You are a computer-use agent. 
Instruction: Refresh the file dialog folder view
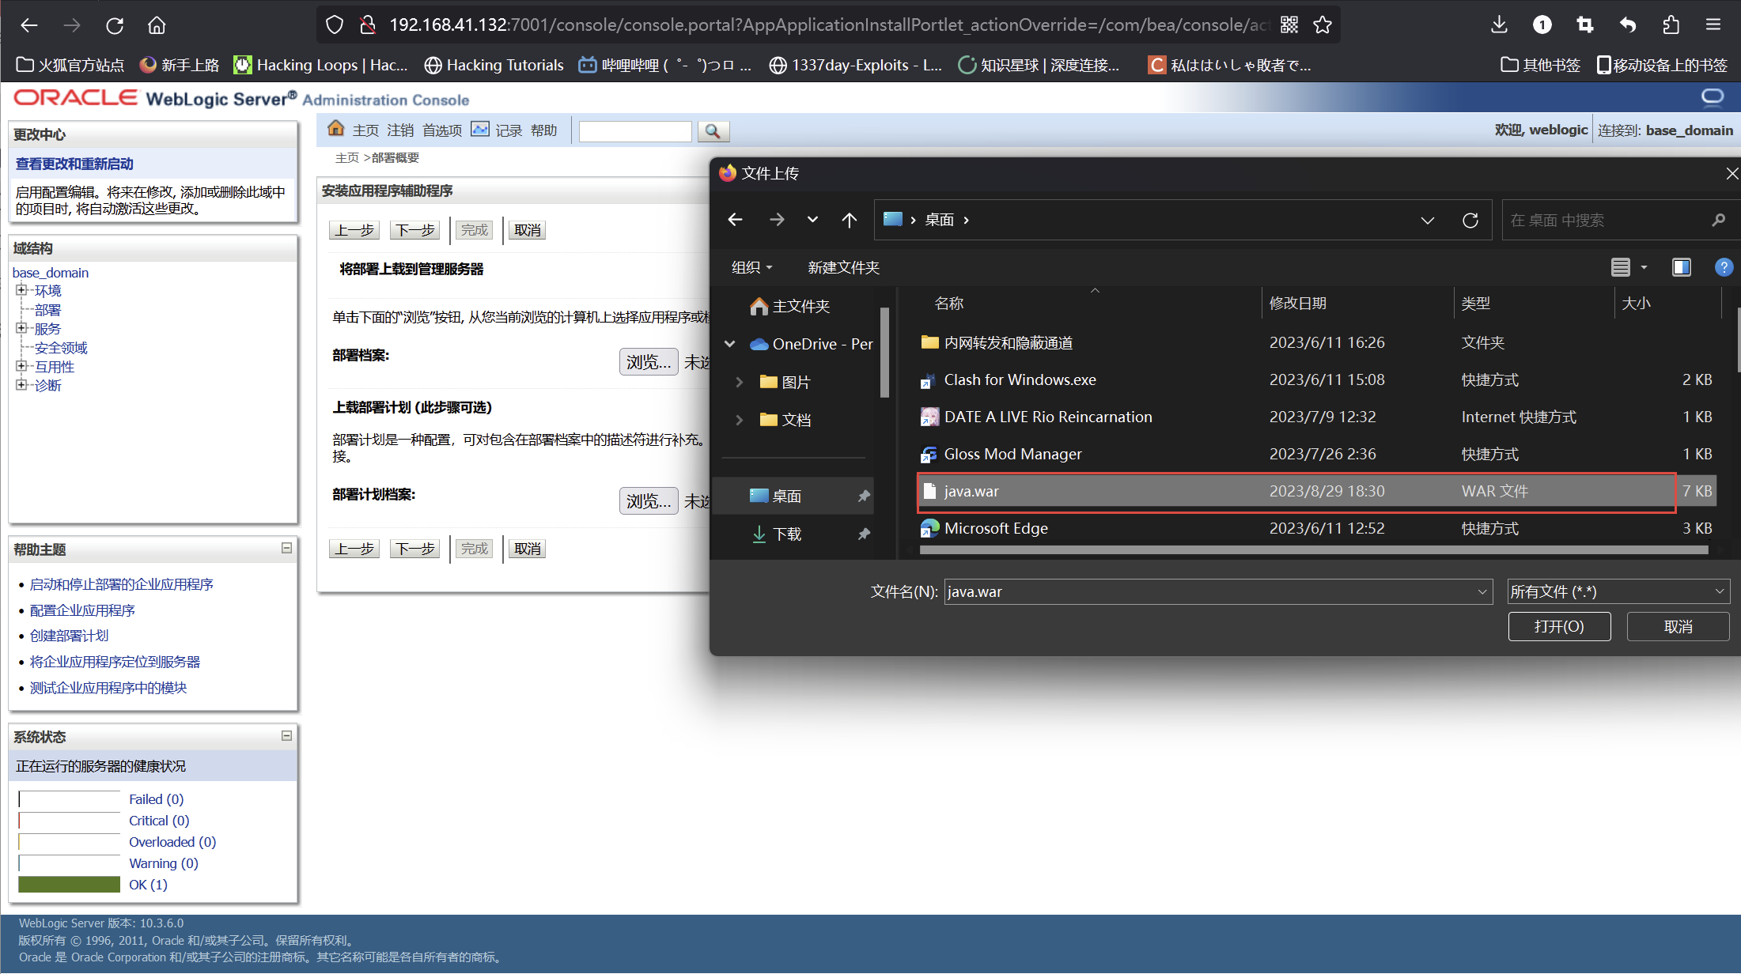point(1470,221)
